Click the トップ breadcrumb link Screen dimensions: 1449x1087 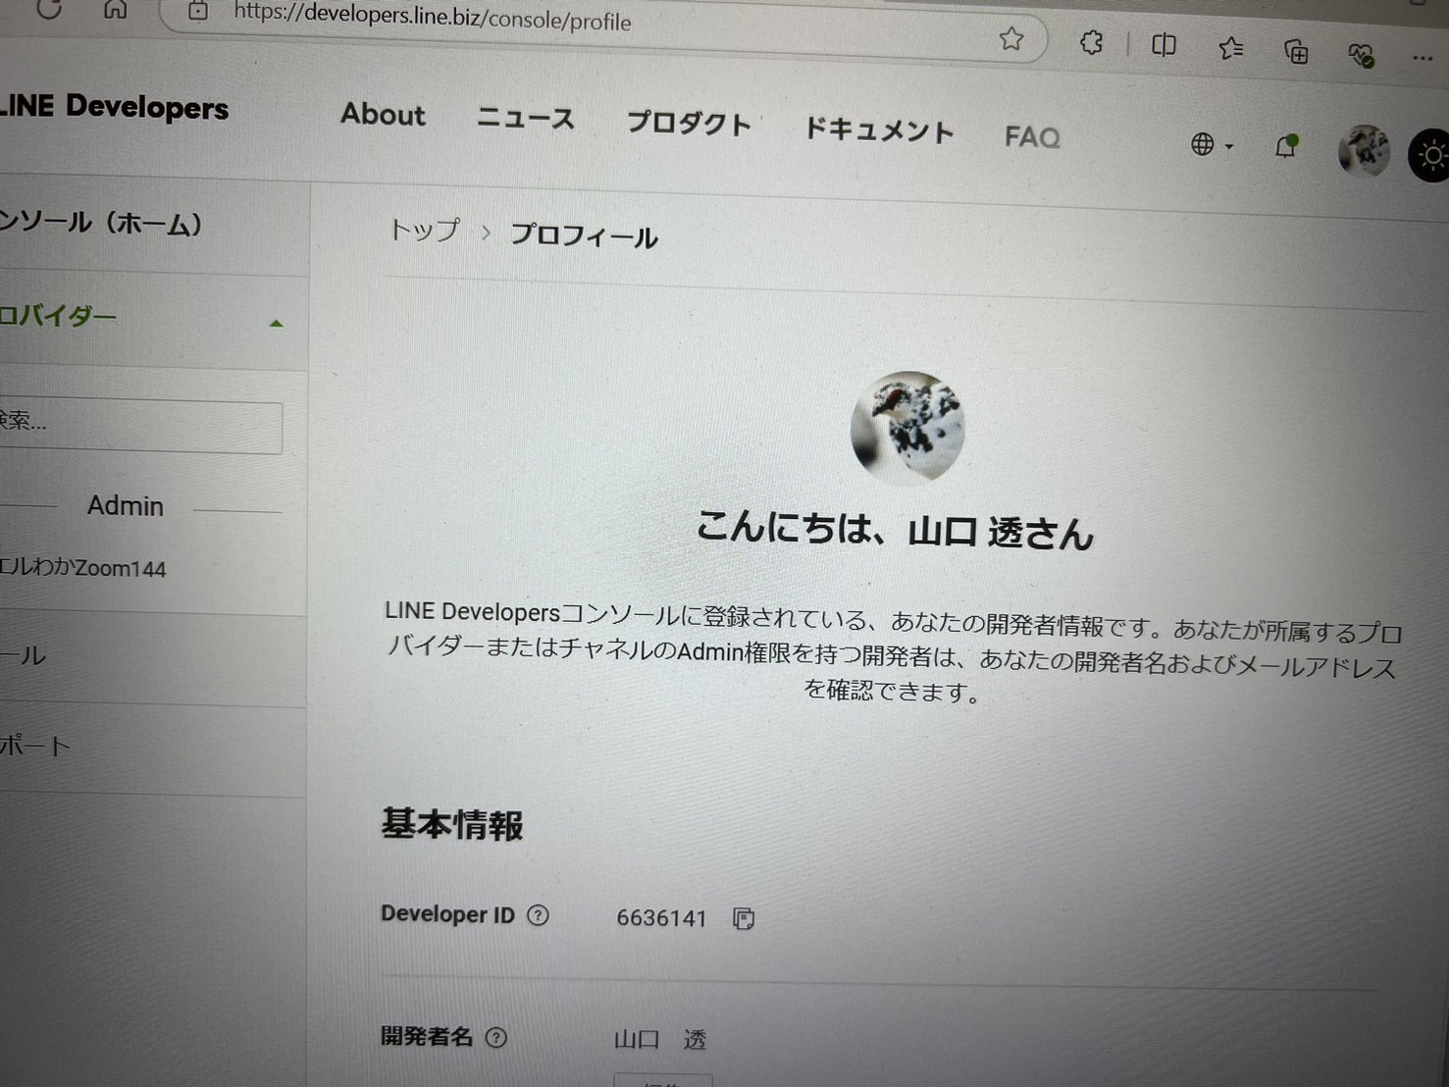425,231
